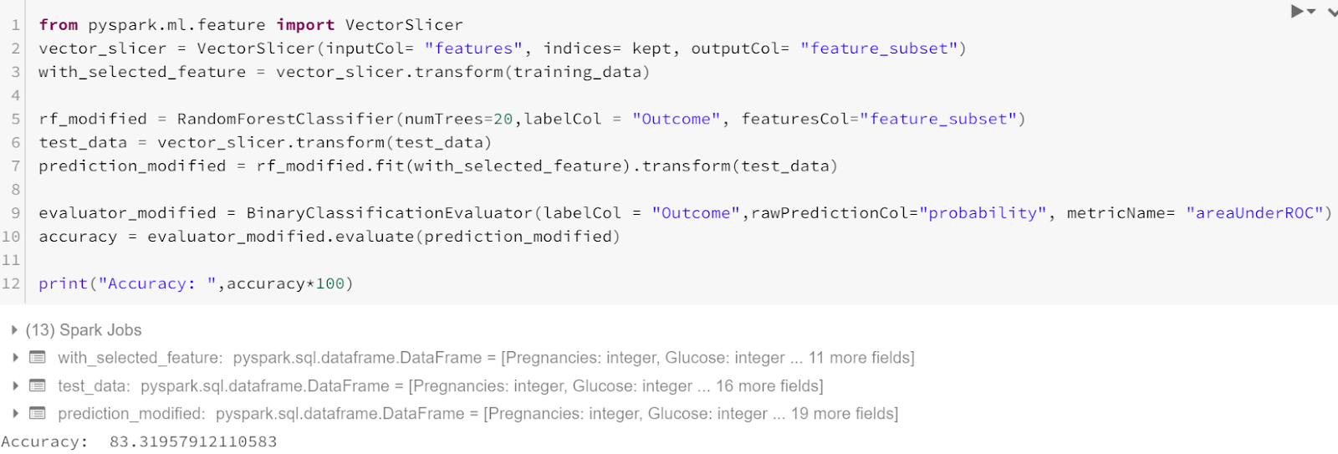Place cursor on line 1 import statement

point(250,25)
